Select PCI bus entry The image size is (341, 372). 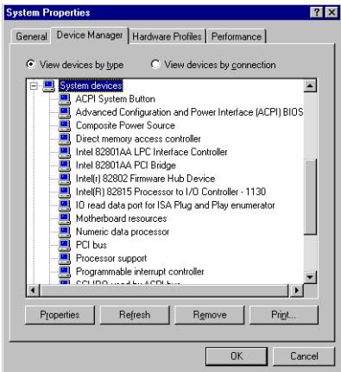(92, 245)
